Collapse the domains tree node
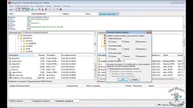This screenshot has width=193, height=108. click(x=21, y=41)
